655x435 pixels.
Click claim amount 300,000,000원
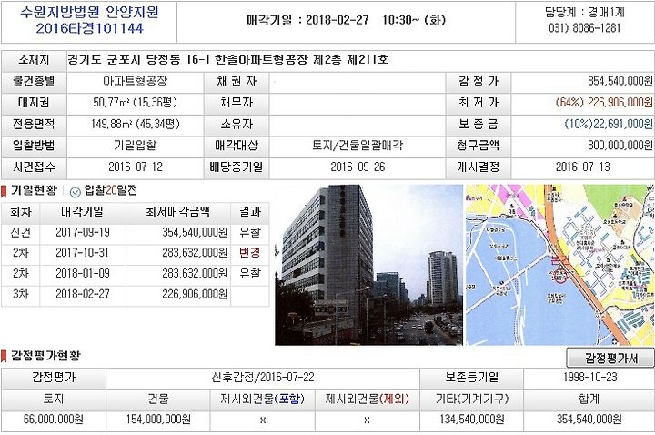click(620, 146)
